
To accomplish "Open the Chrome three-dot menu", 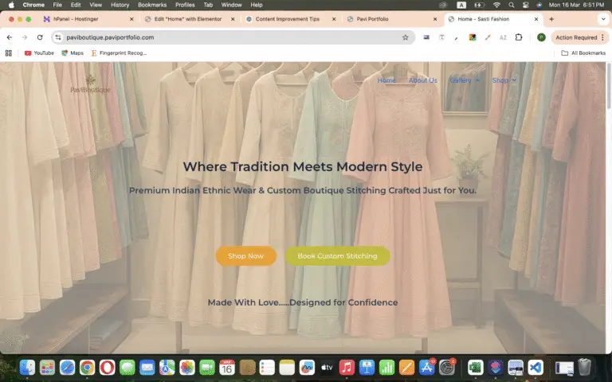I will [603, 37].
